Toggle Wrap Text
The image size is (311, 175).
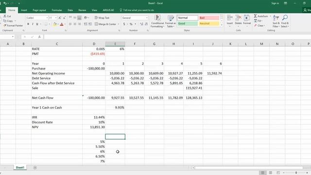click(102, 18)
